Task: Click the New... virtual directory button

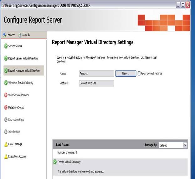Action: pos(126,73)
